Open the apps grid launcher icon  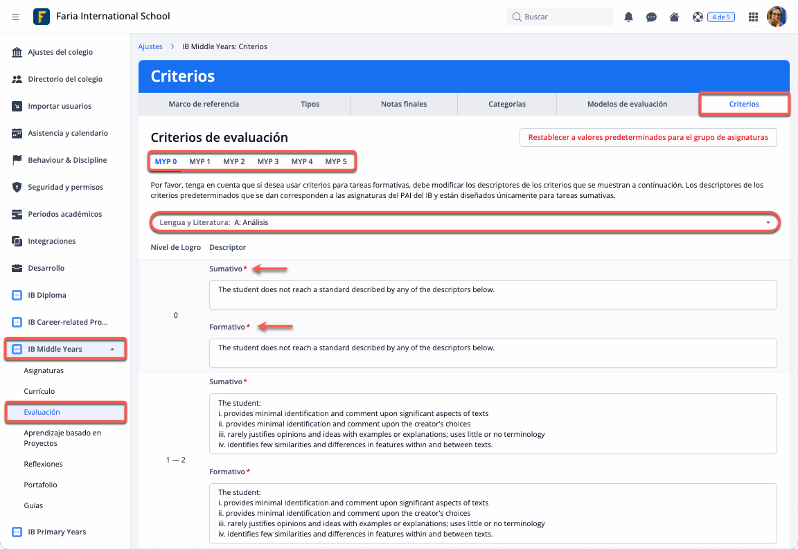[x=753, y=17]
